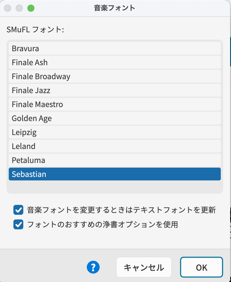This screenshot has height=282, width=231.
Task: Click the highlighted Sebastian font row
Action: (x=114, y=174)
